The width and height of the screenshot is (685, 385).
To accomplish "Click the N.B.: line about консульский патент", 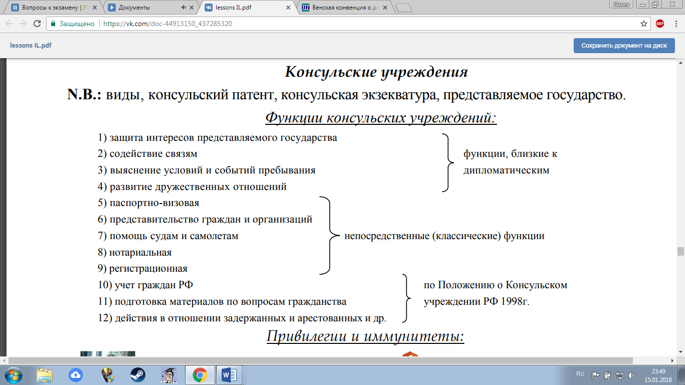I will (347, 94).
